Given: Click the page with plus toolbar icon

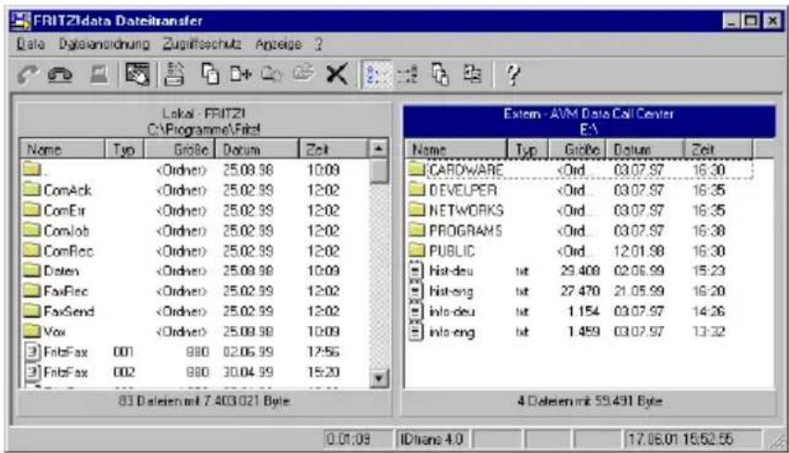Looking at the screenshot, I should 240,74.
